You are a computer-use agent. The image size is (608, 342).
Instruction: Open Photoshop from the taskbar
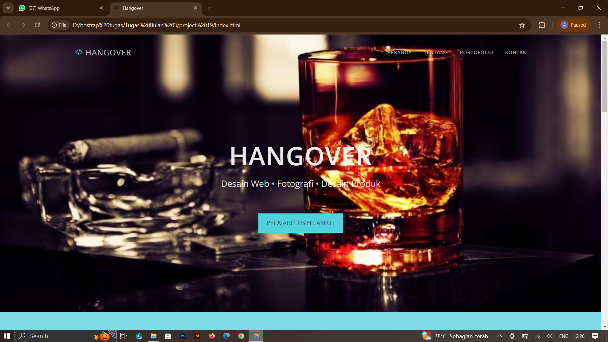183,336
